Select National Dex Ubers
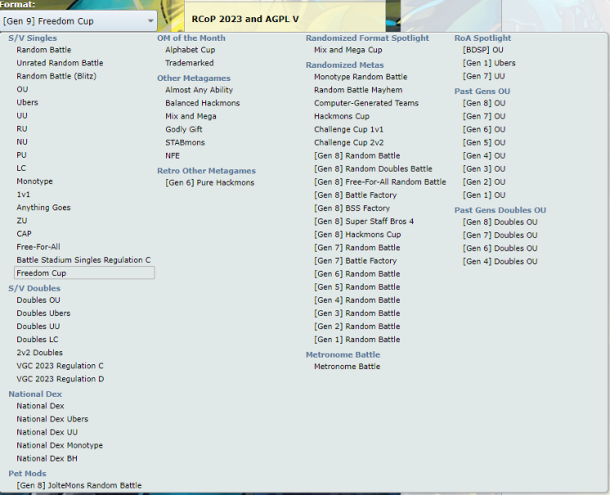This screenshot has height=495, width=610. click(x=52, y=419)
